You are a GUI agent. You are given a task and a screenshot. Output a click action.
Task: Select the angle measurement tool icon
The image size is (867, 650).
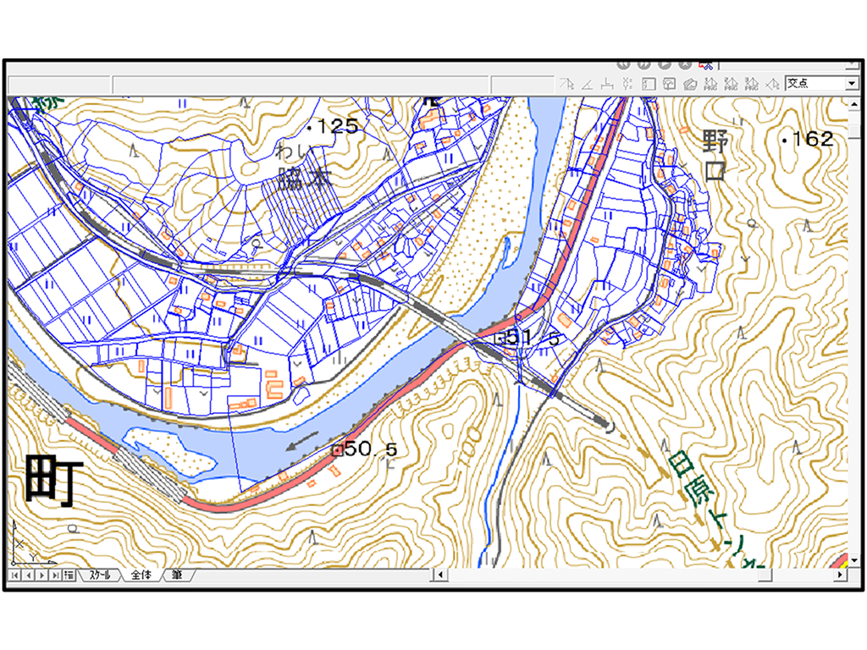[588, 83]
